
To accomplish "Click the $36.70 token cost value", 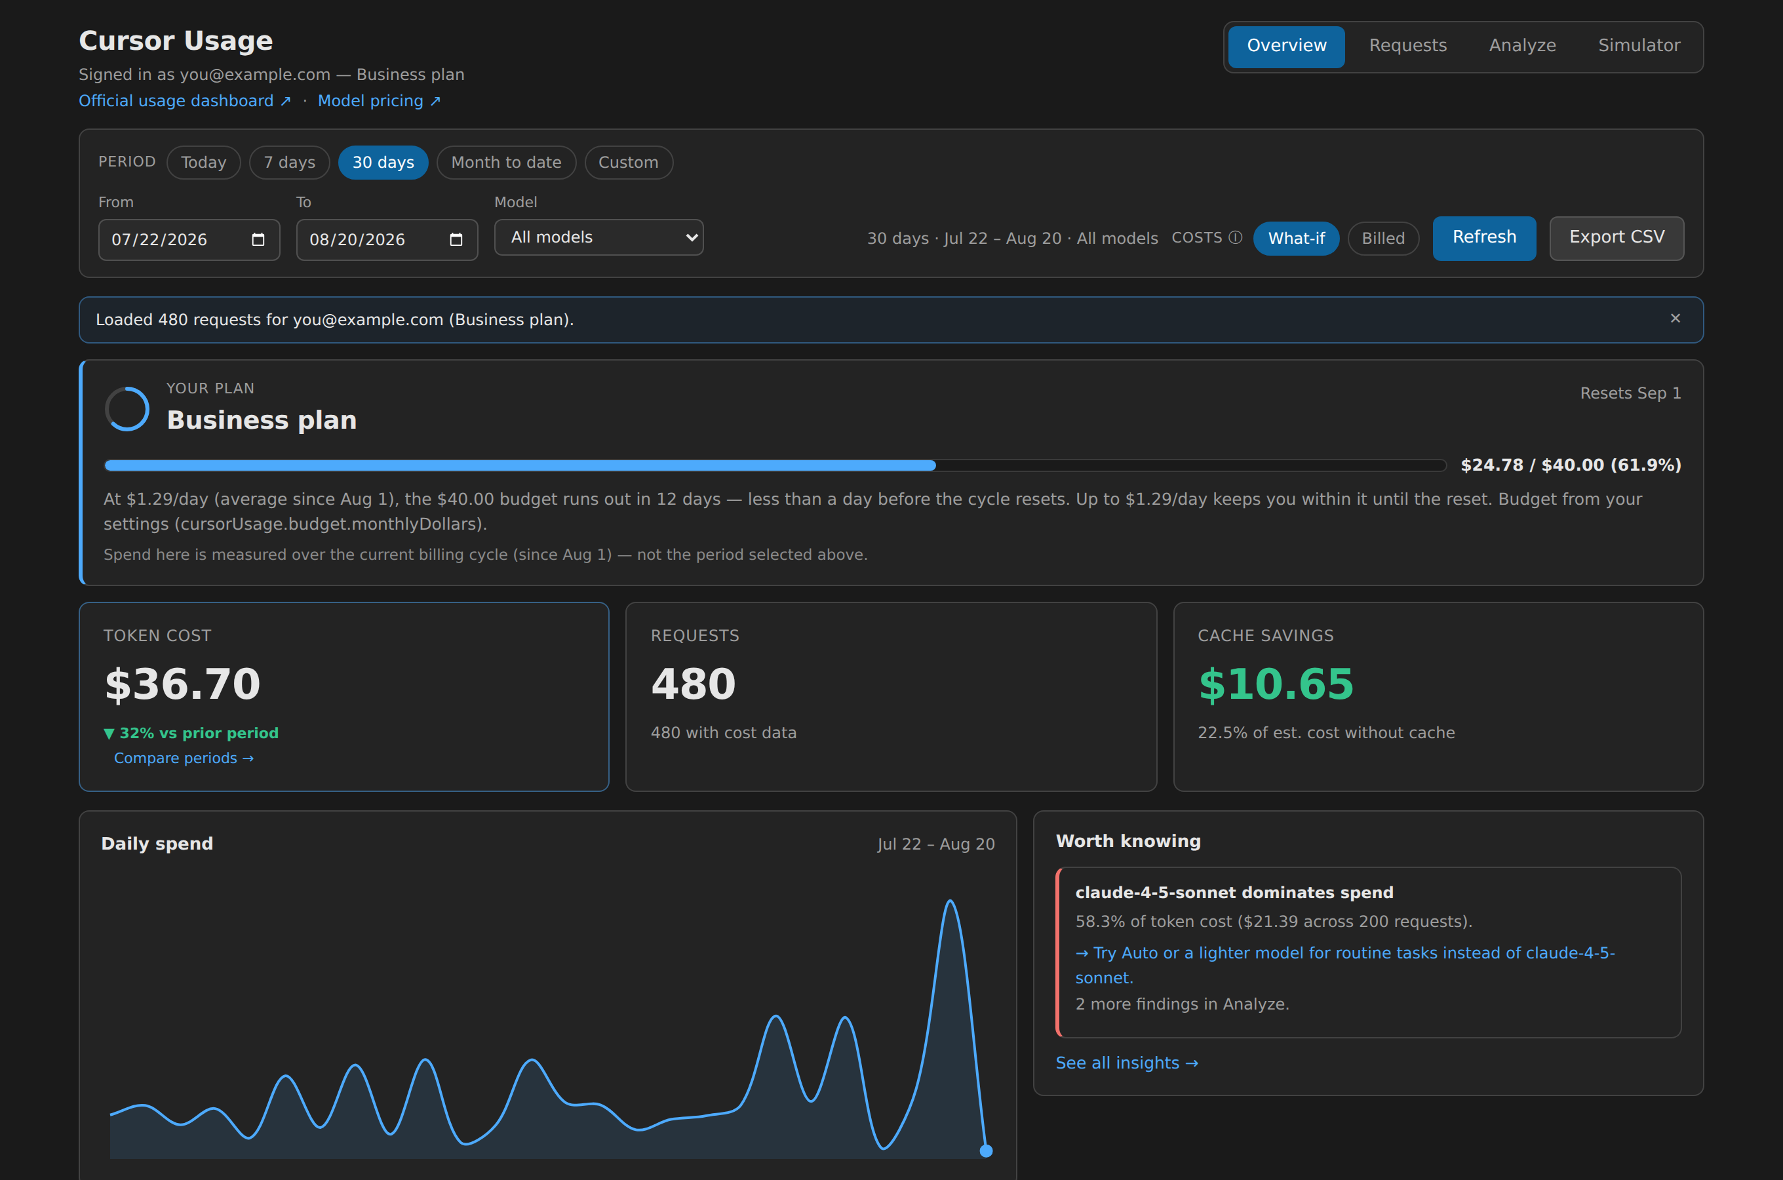I will pos(182,684).
